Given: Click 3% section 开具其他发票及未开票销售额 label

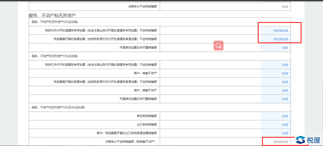Looking at the screenshot, I should click(138, 48).
